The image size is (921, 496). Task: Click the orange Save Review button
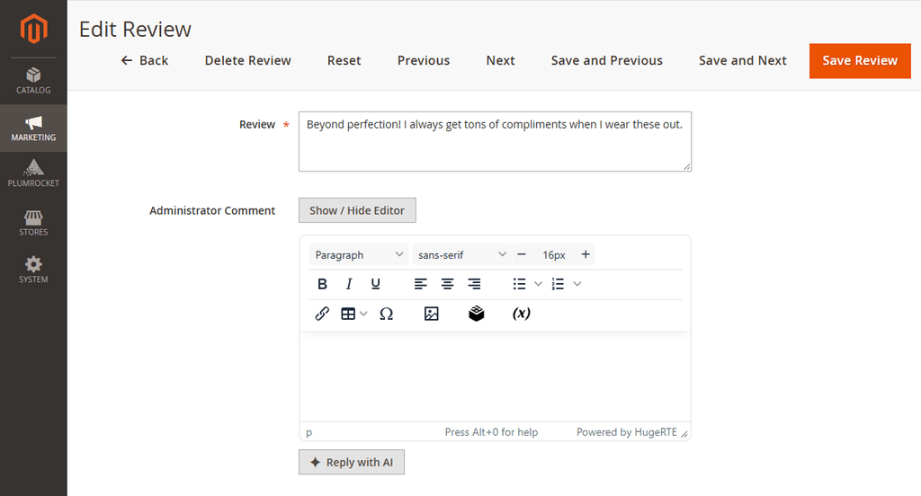pos(860,60)
